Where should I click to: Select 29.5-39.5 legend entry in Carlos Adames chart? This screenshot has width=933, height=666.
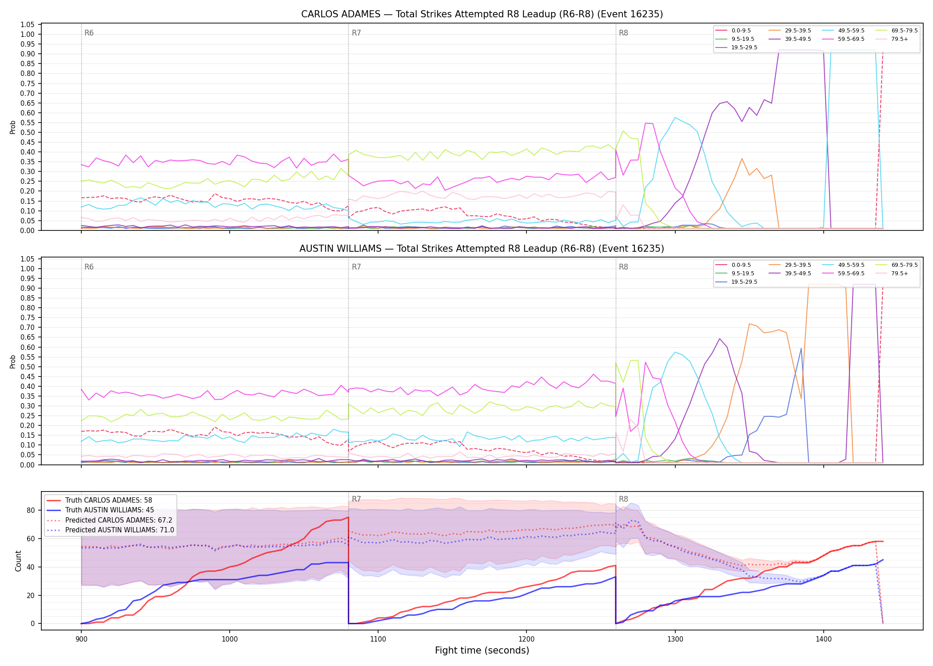click(x=790, y=31)
